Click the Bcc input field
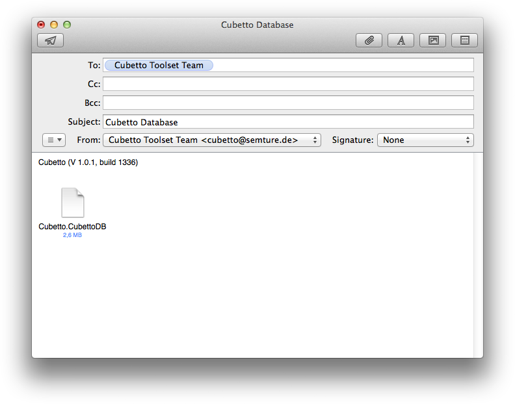 pos(288,103)
